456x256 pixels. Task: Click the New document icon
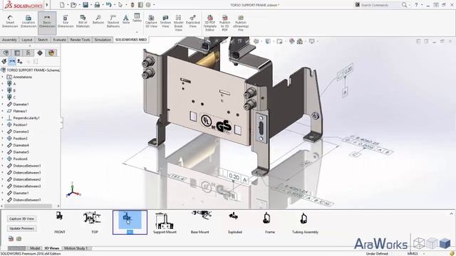62,5
